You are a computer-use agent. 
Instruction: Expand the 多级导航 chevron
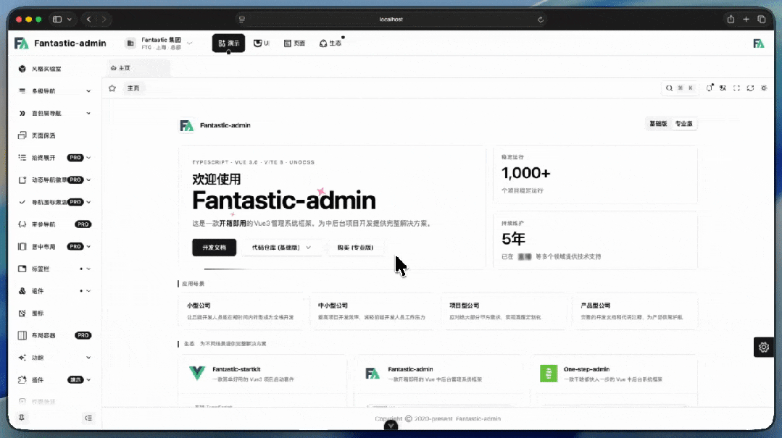coord(88,91)
